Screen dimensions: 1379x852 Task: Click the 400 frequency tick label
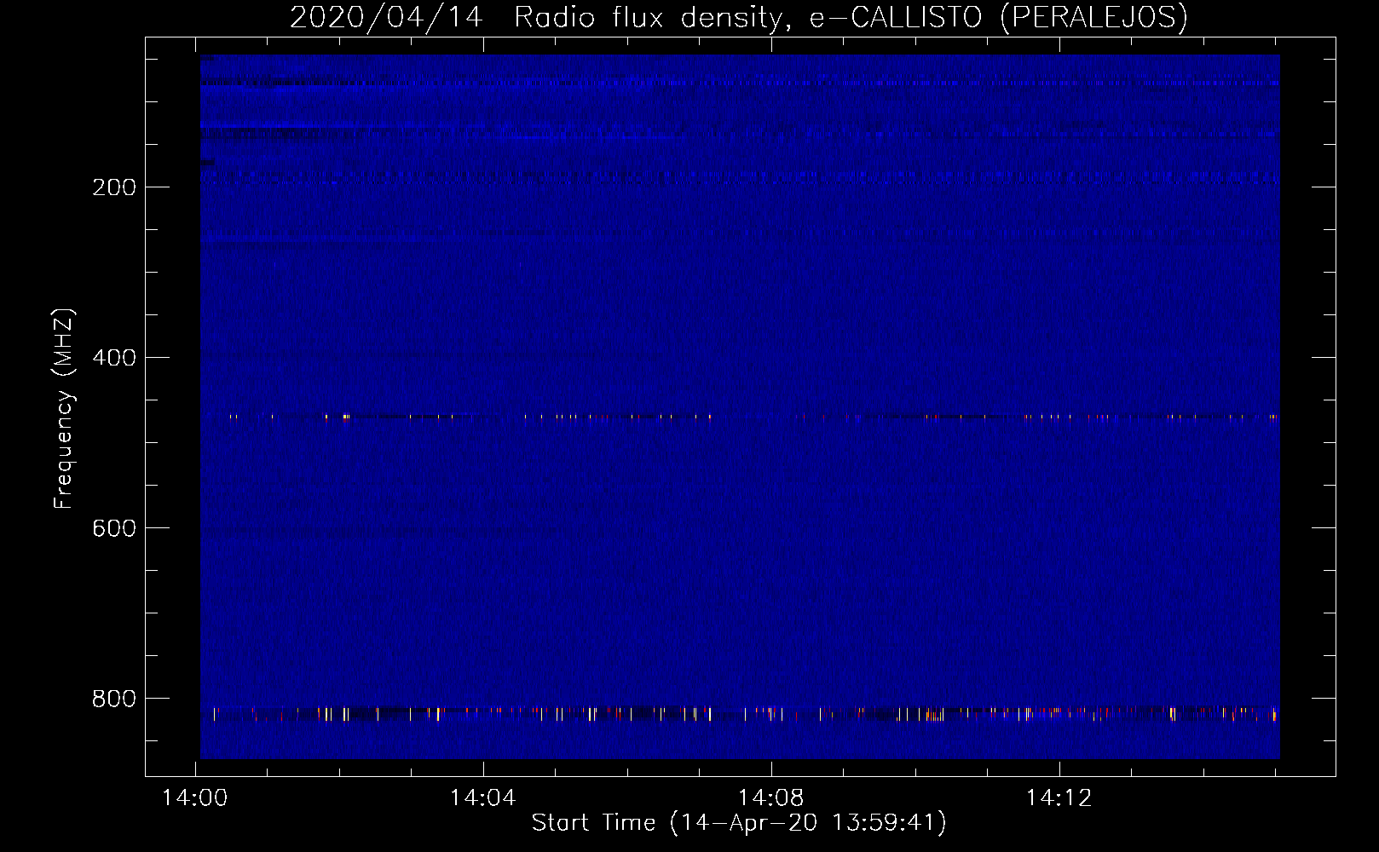click(114, 358)
